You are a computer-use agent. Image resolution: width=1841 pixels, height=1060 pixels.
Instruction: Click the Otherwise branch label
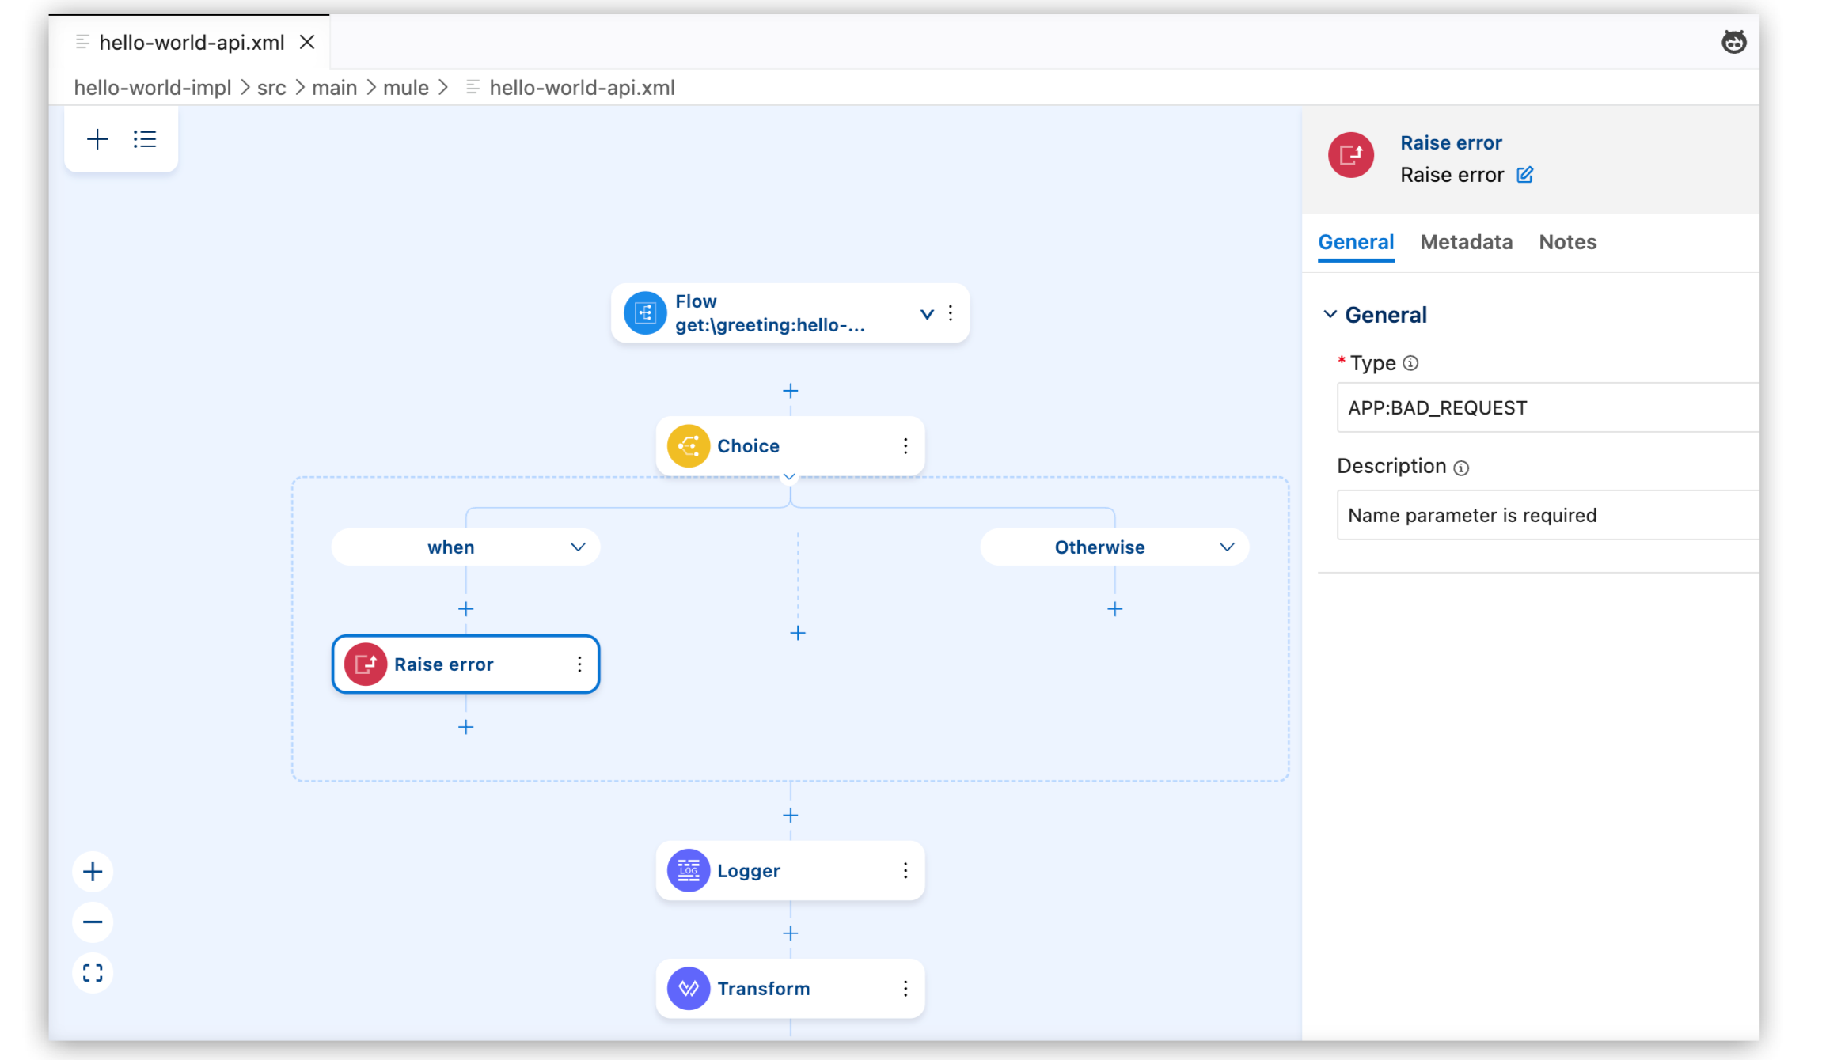(1099, 547)
